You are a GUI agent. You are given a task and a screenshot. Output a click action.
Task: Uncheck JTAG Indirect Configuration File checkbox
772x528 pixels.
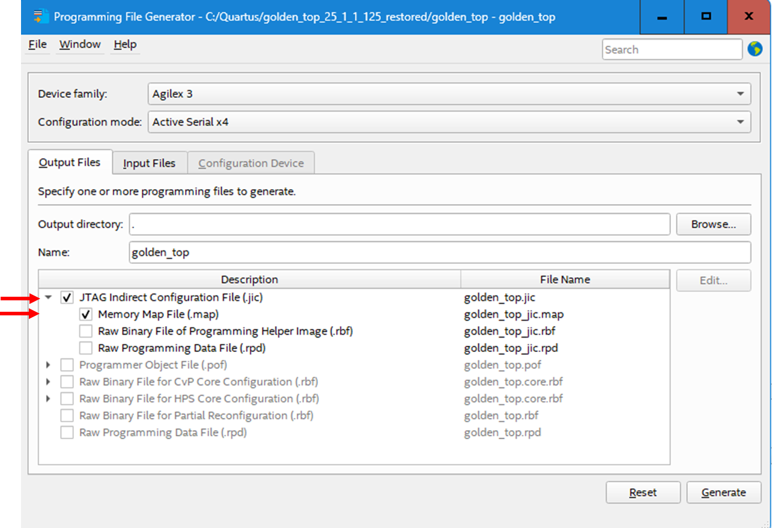(x=68, y=297)
